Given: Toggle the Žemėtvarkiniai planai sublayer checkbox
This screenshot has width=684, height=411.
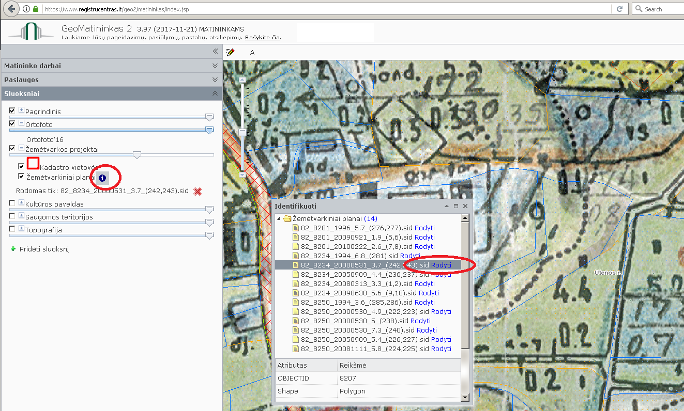Looking at the screenshot, I should coord(21,177).
